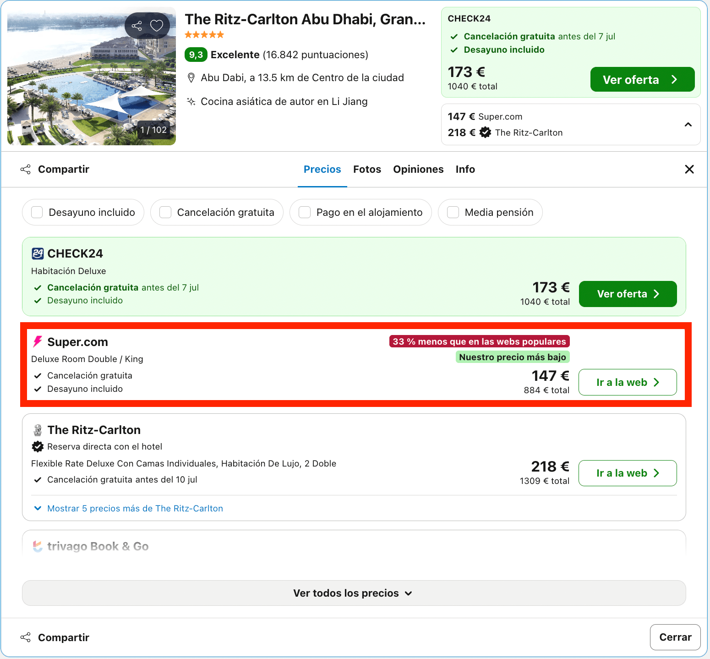Click Ver oferta in CHECK24 Habitación Deluxe row
The width and height of the screenshot is (710, 659).
click(628, 294)
